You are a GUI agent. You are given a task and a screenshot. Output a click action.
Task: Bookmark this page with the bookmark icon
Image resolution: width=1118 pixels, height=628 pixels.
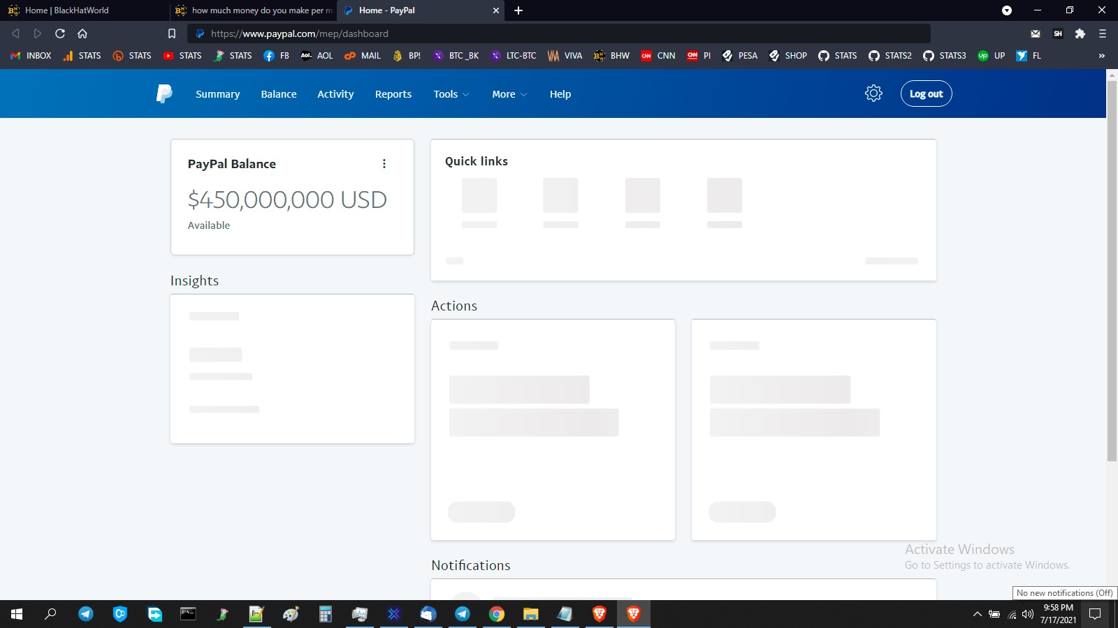click(x=172, y=33)
